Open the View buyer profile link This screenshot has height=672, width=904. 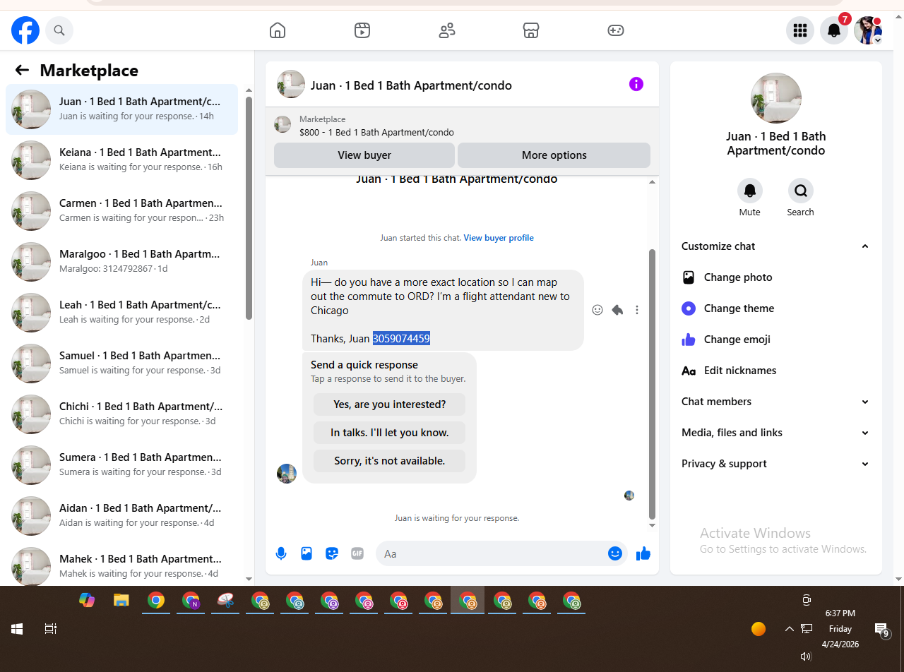[x=499, y=238]
